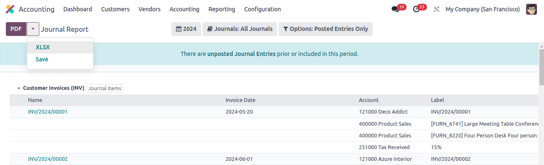The image size is (544, 165).
Task: Select the 15% label cell
Action: pyautogui.click(x=436, y=147)
